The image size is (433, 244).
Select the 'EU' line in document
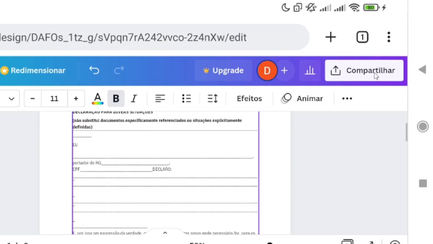[75, 145]
